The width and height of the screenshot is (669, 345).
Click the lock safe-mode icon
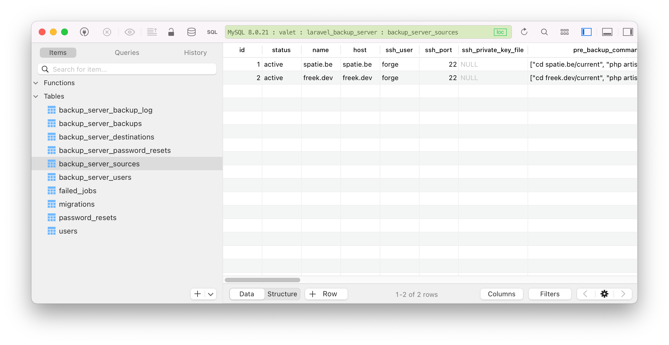(171, 32)
